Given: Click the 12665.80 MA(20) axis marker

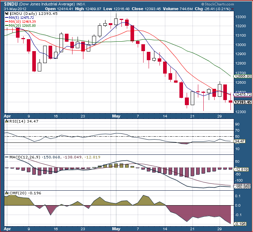Looking at the screenshot, I should 243,76.
